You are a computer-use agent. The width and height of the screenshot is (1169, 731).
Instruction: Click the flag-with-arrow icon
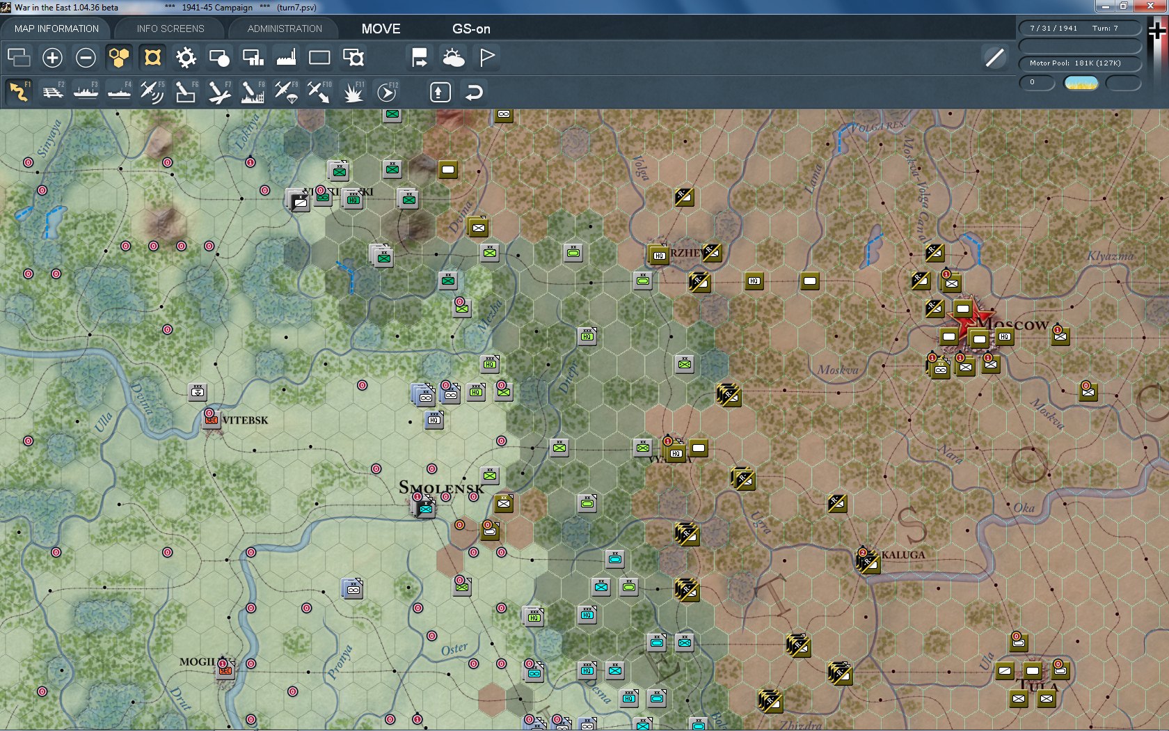pyautogui.click(x=420, y=57)
